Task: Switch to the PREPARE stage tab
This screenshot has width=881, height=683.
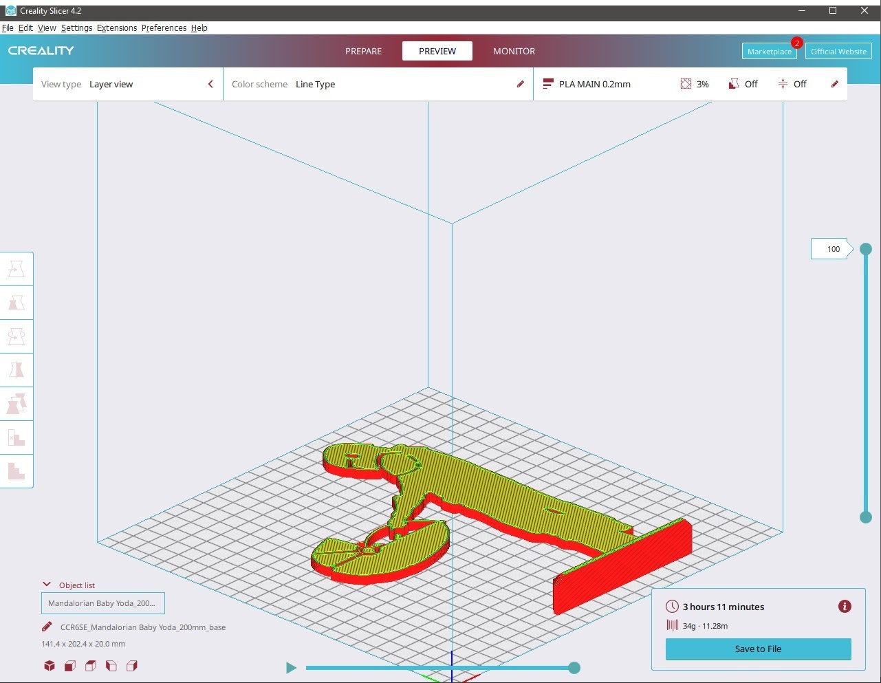Action: point(363,51)
